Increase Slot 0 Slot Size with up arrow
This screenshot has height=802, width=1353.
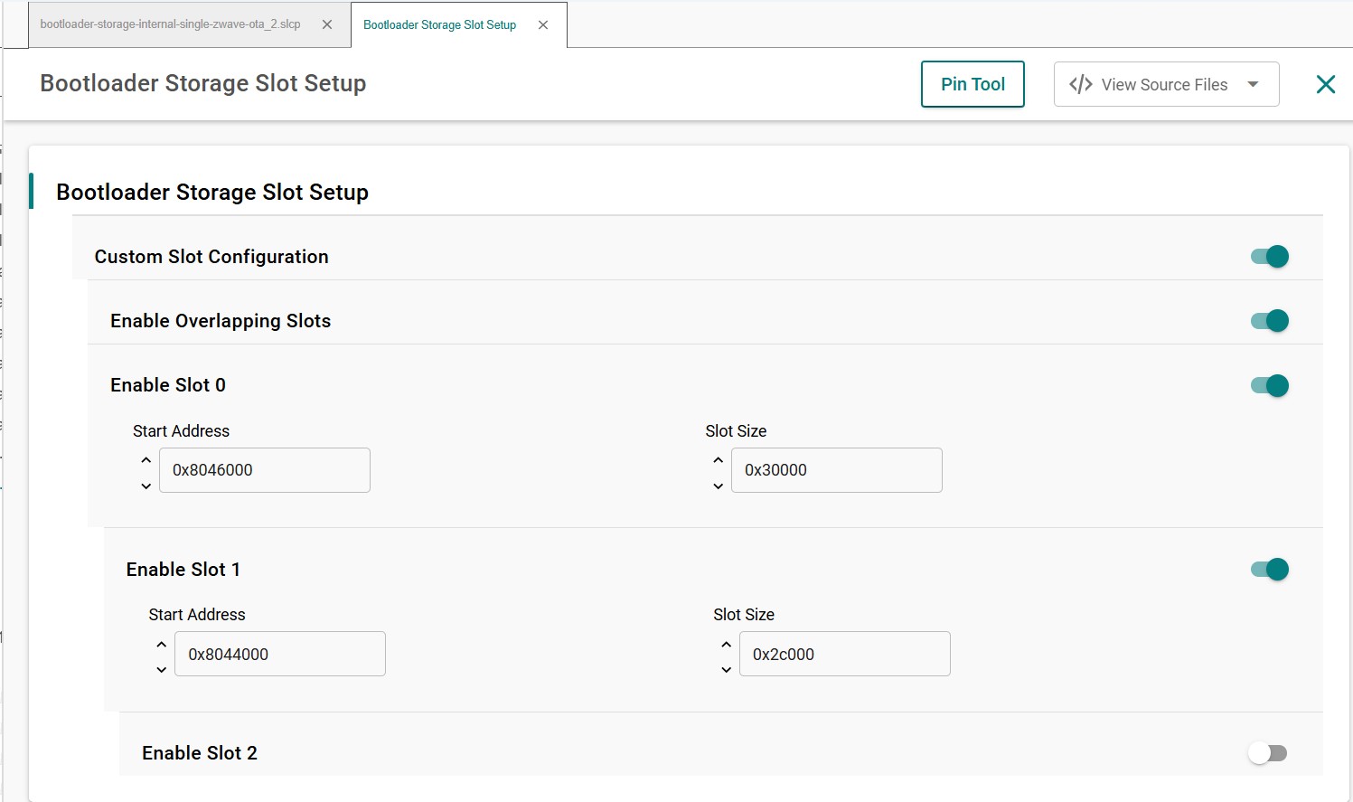[x=718, y=460]
